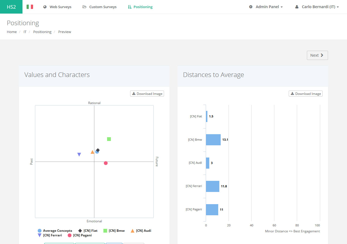Click the black Fiat diamond marker on chart

[x=98, y=150]
